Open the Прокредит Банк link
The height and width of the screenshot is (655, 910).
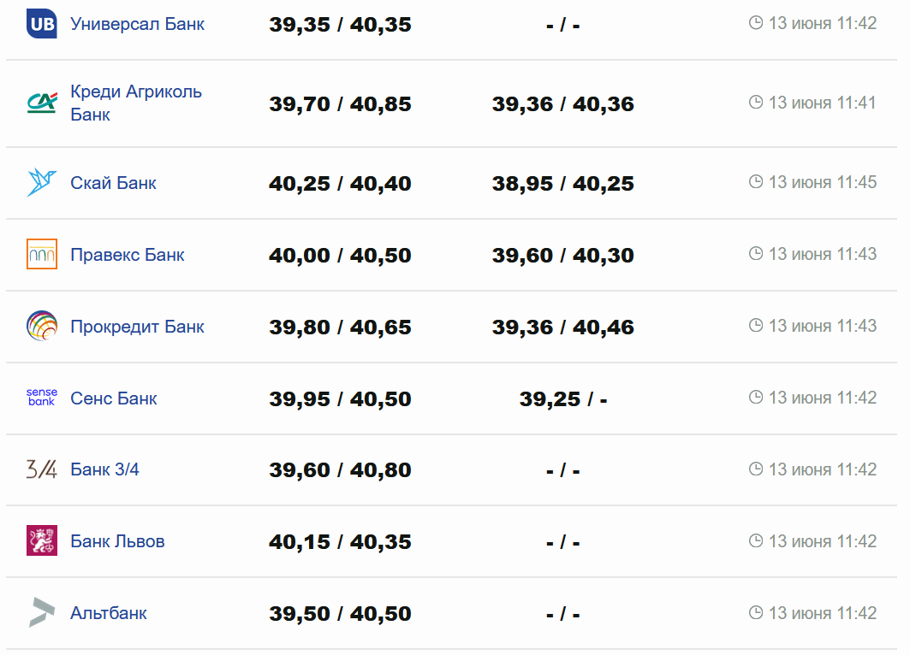[x=137, y=327]
